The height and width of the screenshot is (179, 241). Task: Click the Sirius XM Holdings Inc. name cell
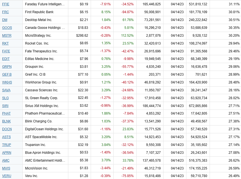[x=42, y=106]
